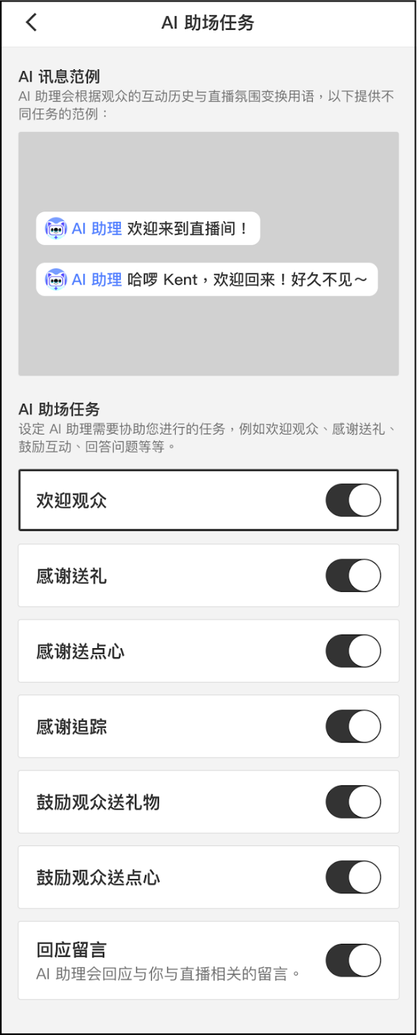Click the AI 助场任务 page title

[208, 23]
